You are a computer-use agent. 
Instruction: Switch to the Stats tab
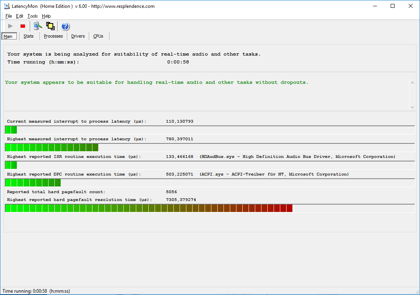[29, 36]
